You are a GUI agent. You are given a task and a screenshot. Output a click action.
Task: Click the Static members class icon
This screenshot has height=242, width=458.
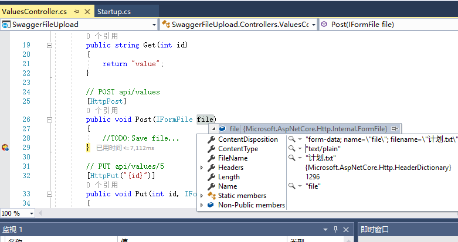tap(211, 195)
